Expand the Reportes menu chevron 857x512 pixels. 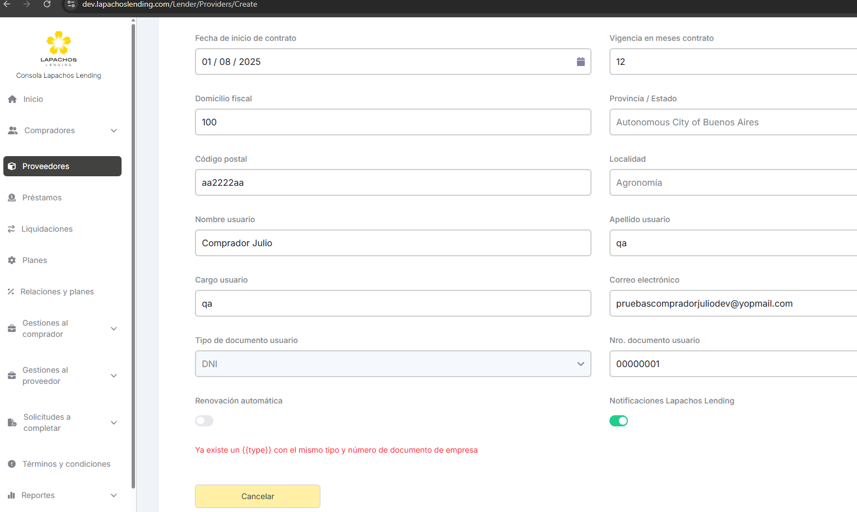click(114, 495)
